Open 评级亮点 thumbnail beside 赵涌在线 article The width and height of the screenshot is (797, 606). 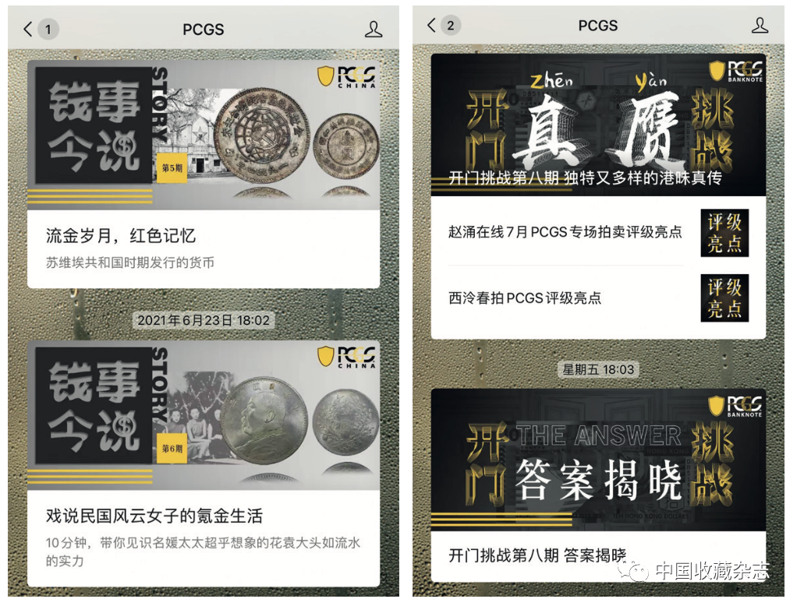pos(724,232)
